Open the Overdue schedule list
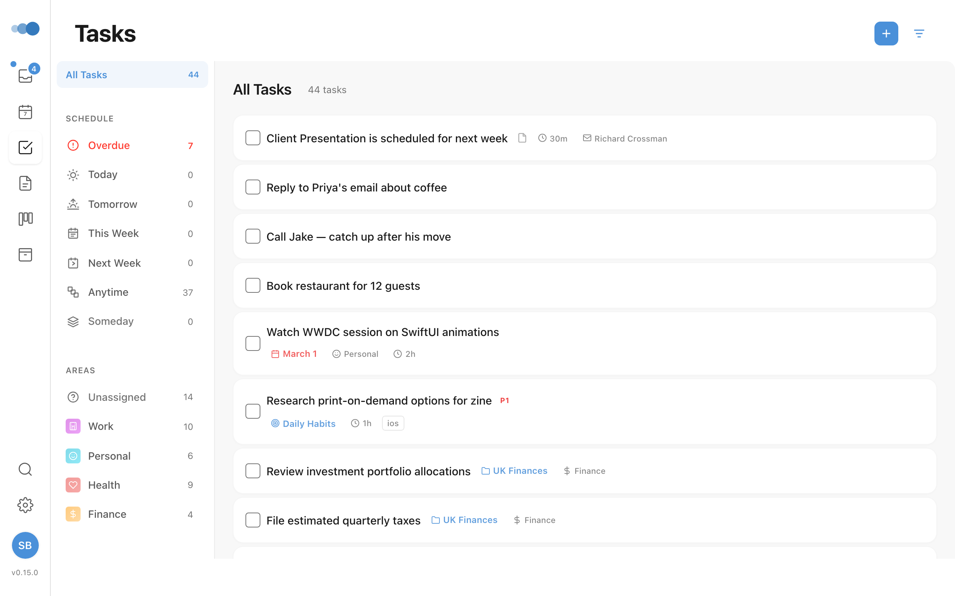Image resolution: width=955 pixels, height=596 pixels. pos(109,145)
